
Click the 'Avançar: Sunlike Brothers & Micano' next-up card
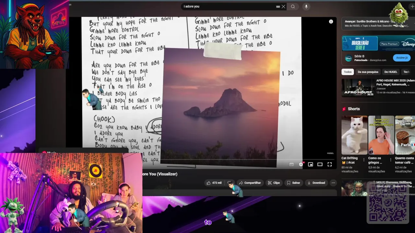[378, 23]
